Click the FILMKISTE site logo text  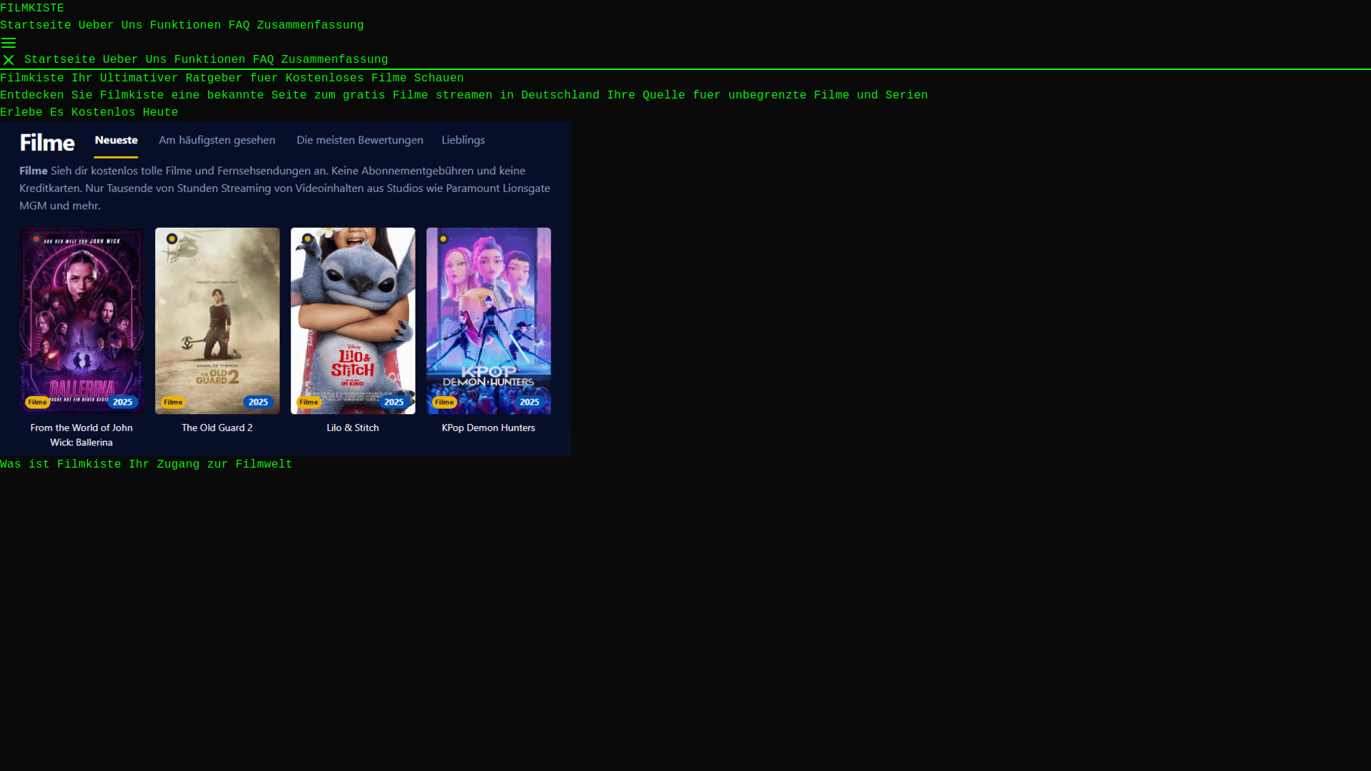[x=32, y=9]
